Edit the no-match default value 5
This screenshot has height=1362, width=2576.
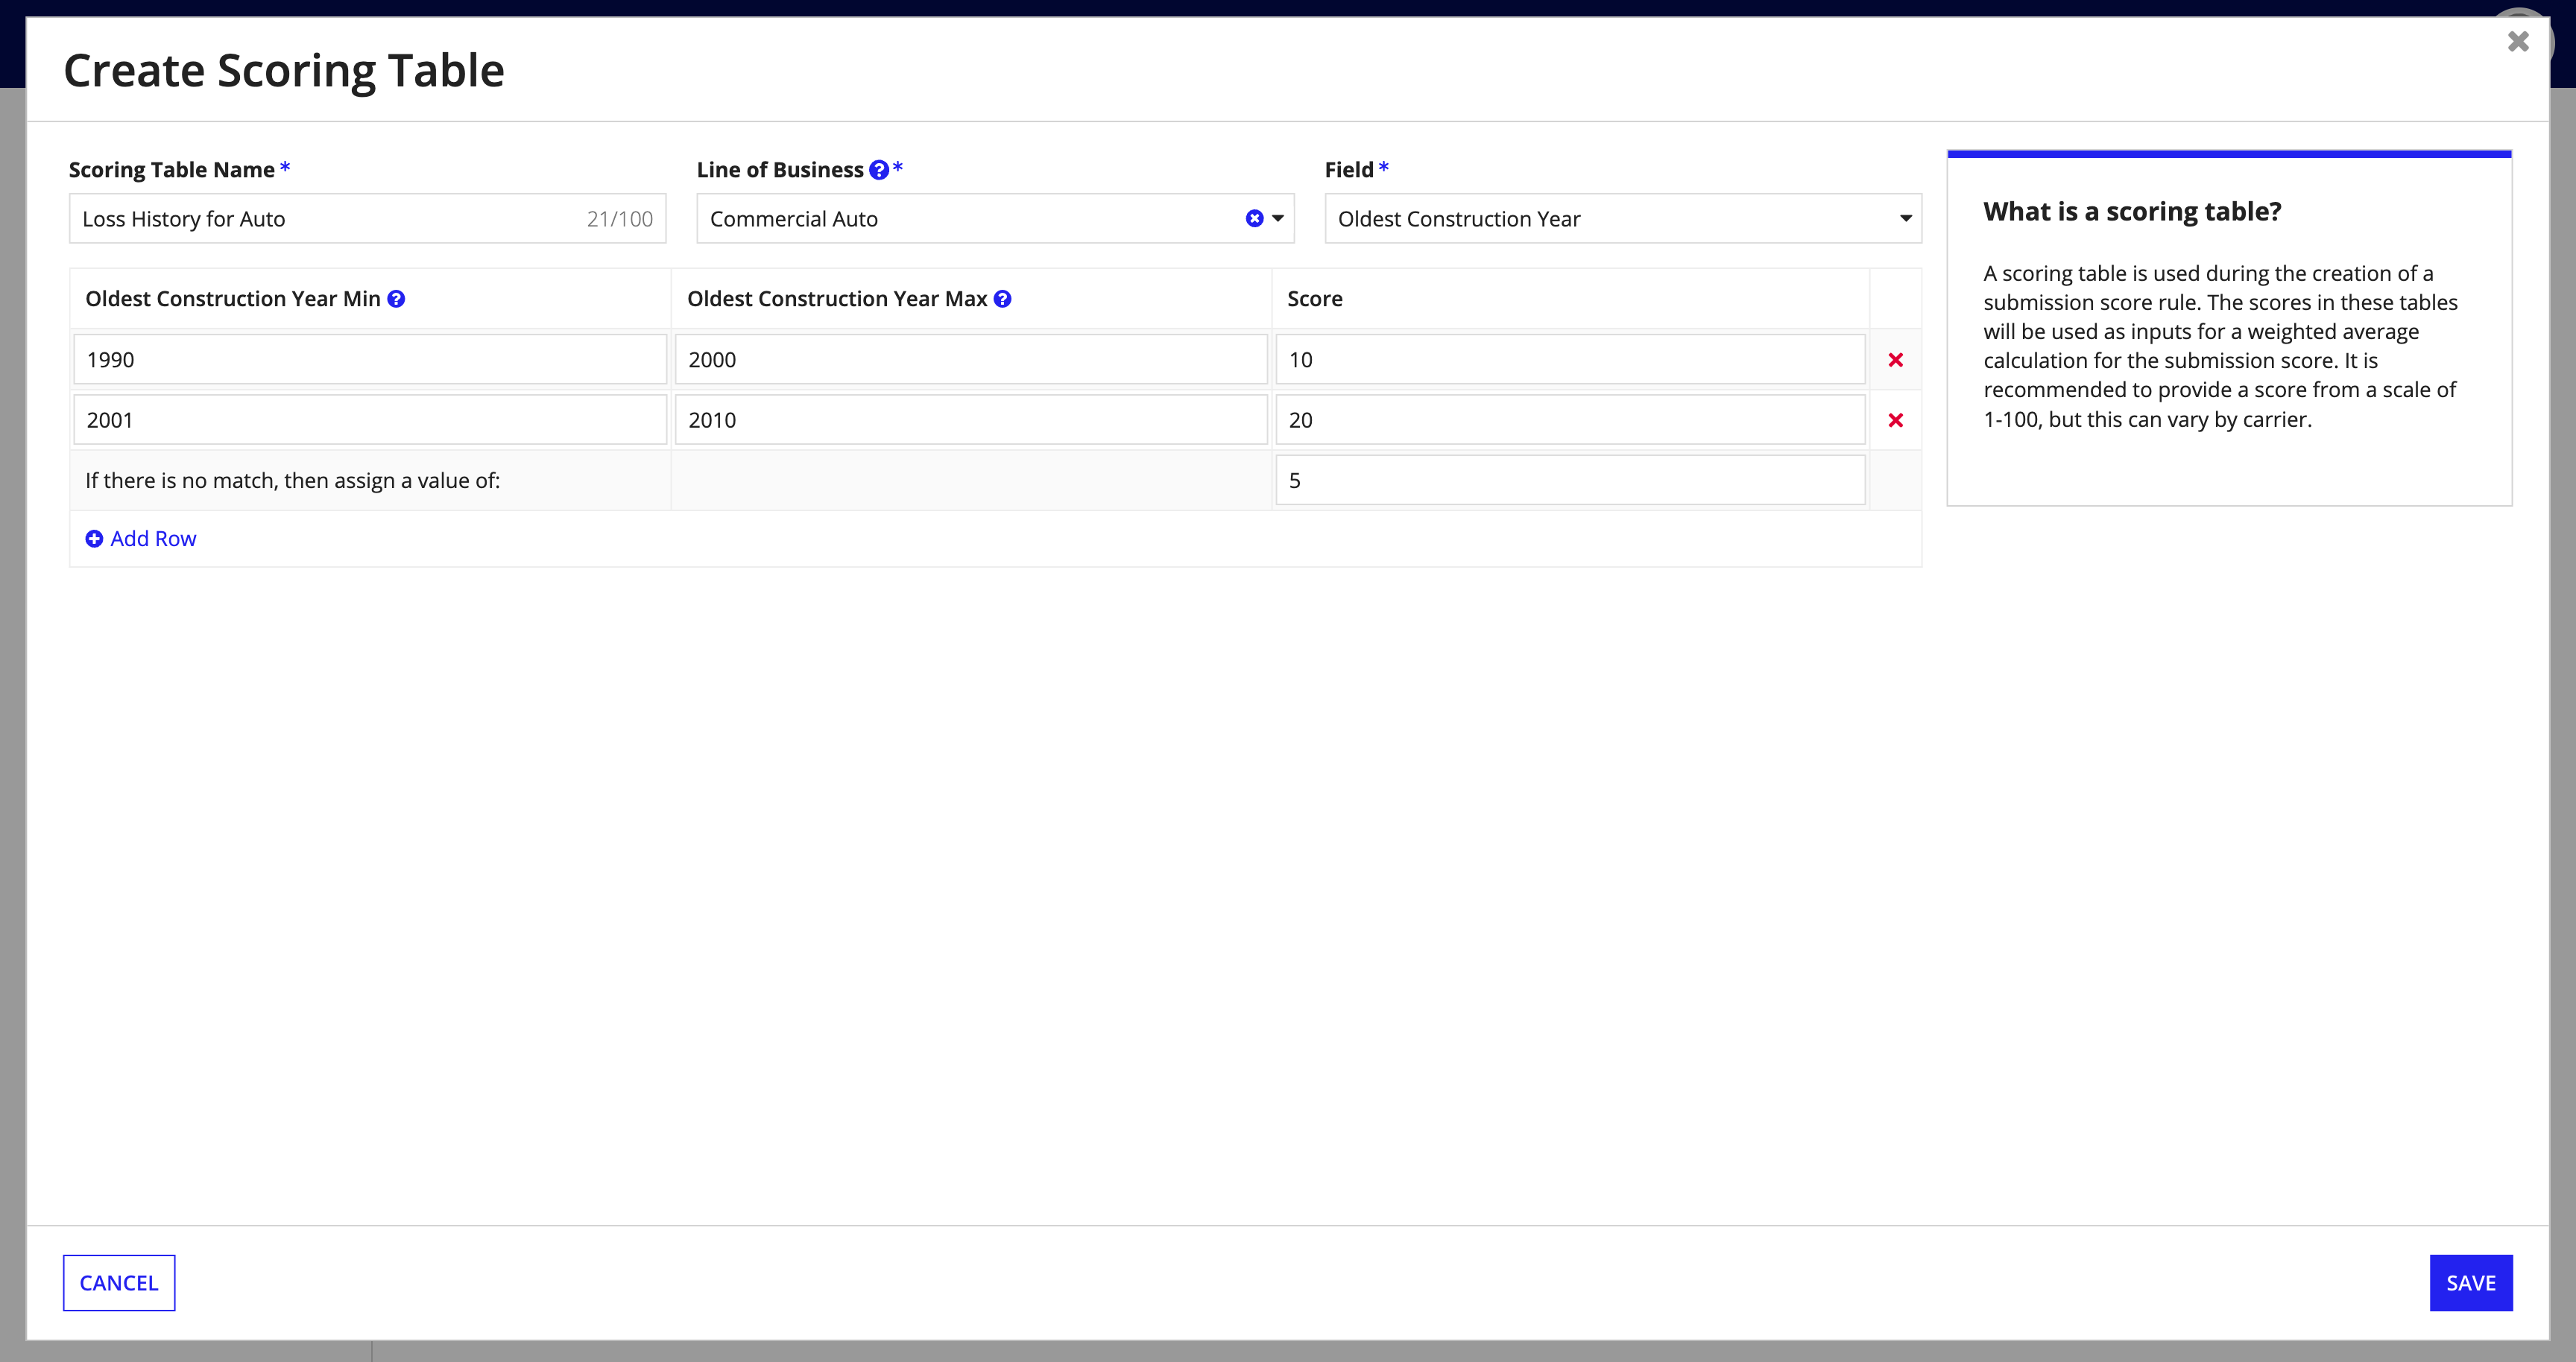point(1570,481)
